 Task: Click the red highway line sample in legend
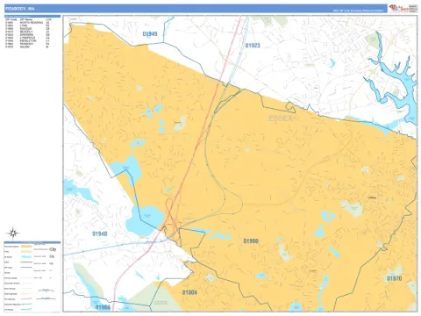pyautogui.click(x=26, y=298)
